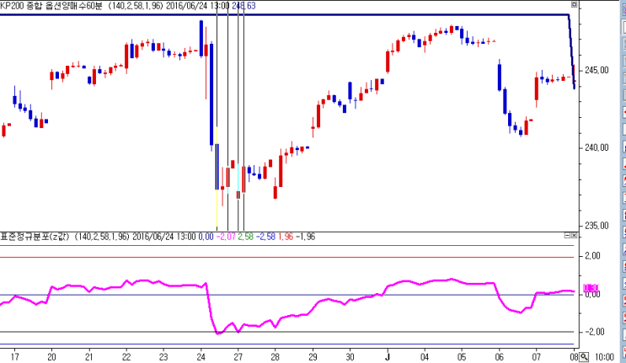Click the magenta current z-value tag
The height and width of the screenshot is (363, 626).
click(x=591, y=288)
